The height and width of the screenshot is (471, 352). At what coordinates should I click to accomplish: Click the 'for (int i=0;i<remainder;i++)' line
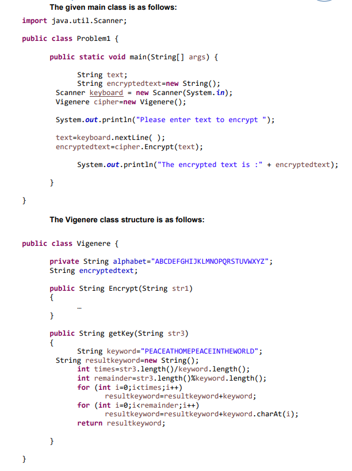[138, 405]
